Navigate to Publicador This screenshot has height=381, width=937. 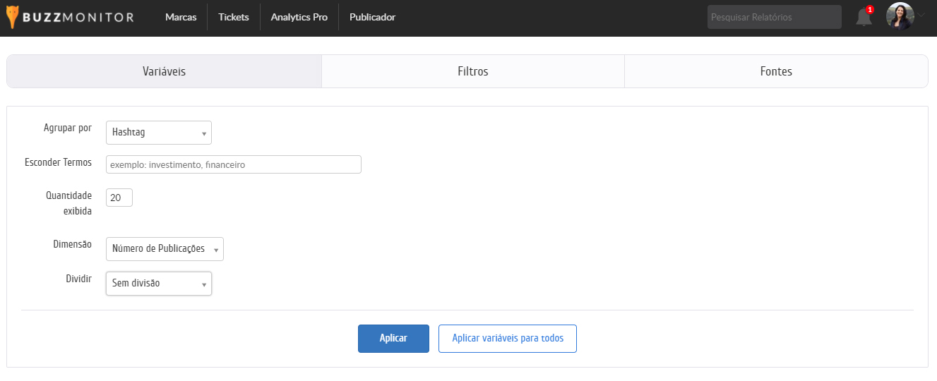point(372,17)
